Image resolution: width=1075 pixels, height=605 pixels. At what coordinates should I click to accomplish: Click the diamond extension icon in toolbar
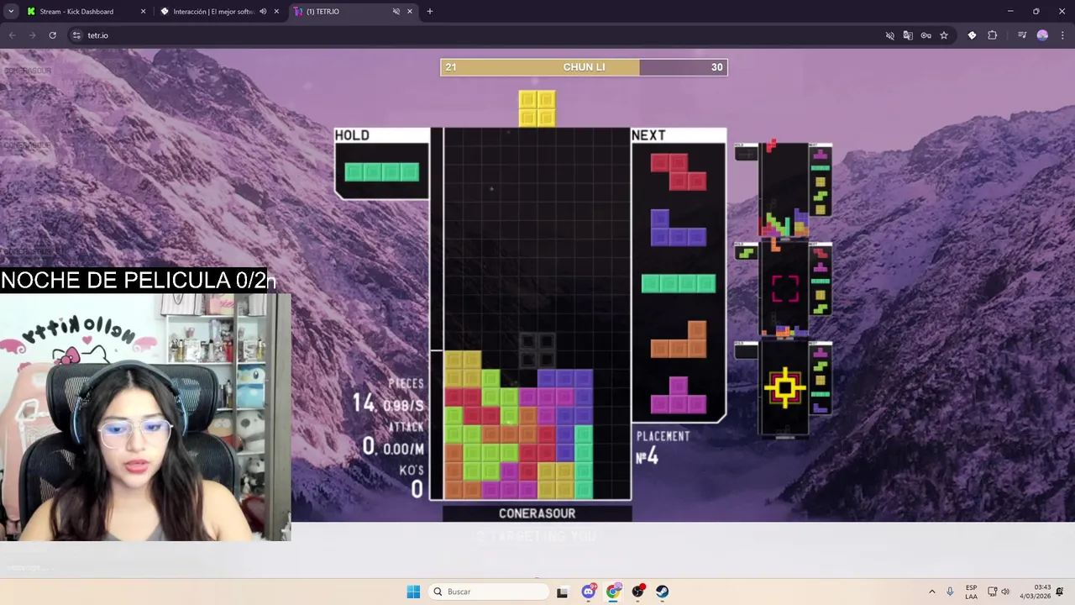pos(972,35)
